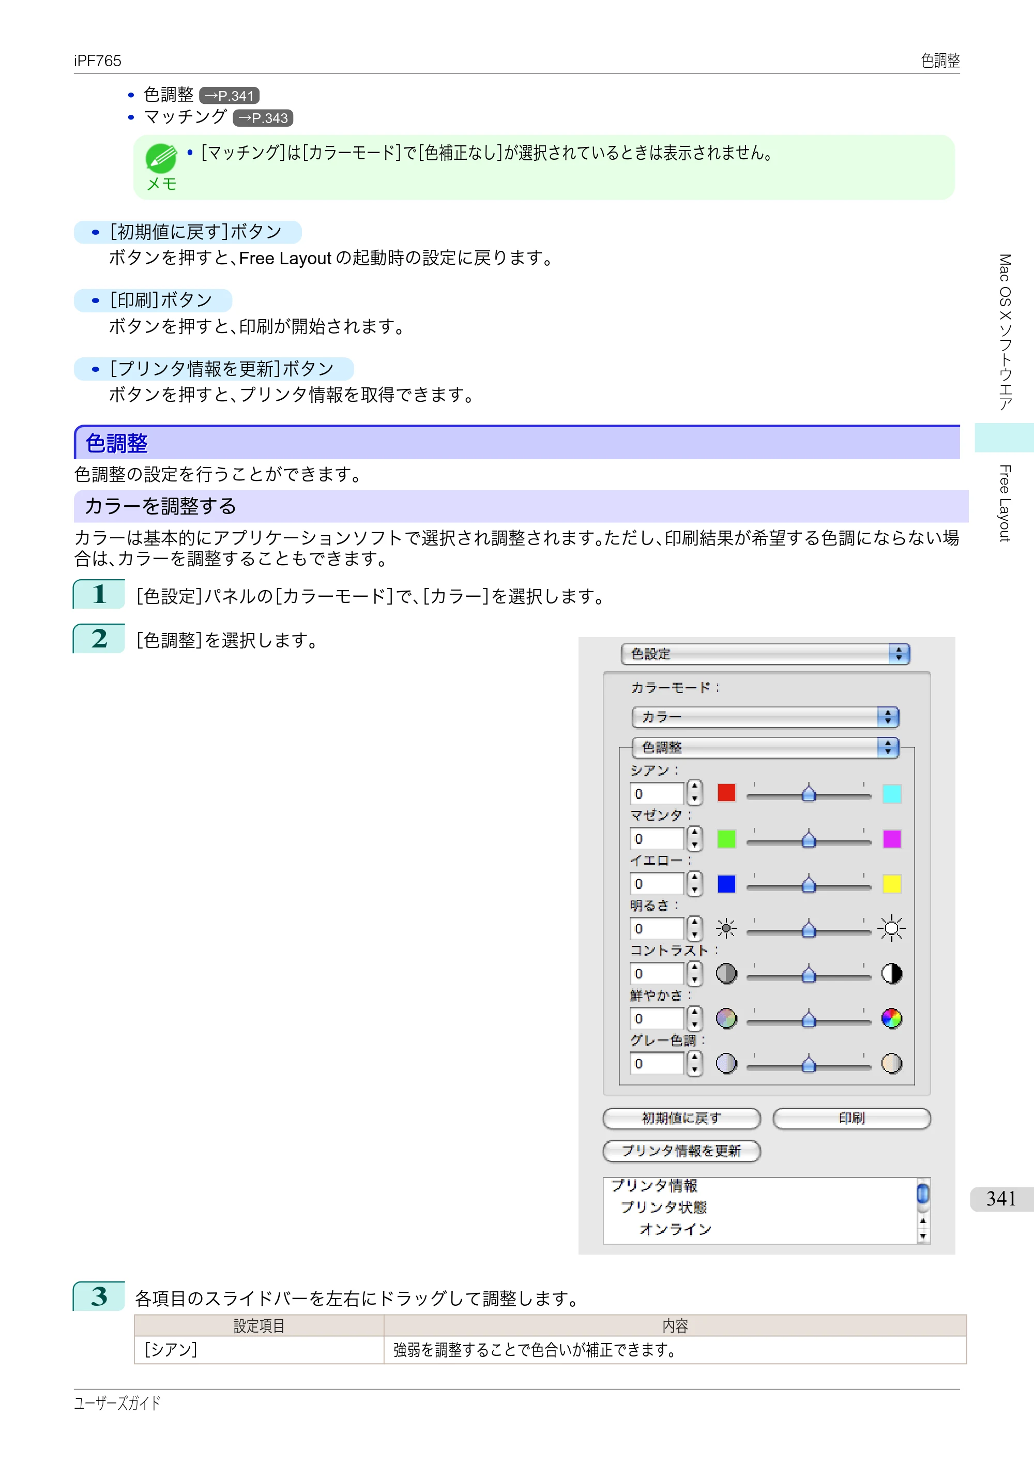
Task: Open the カラーモード dropdown showing カラー
Action: (765, 717)
